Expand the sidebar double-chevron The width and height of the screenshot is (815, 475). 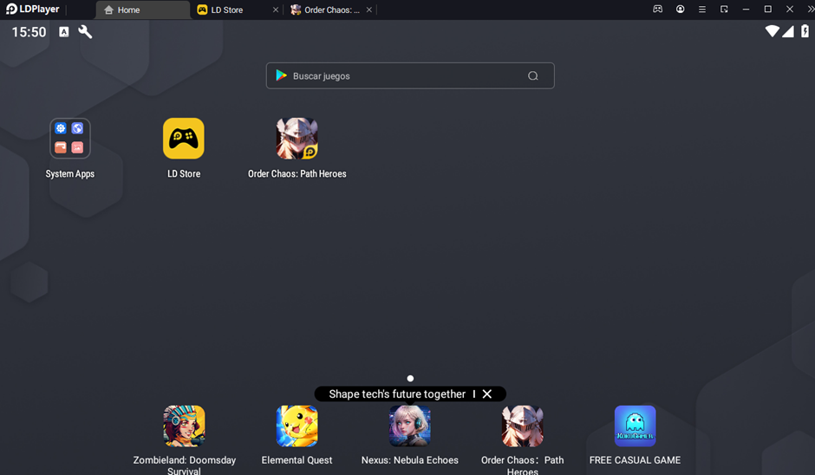coord(811,9)
